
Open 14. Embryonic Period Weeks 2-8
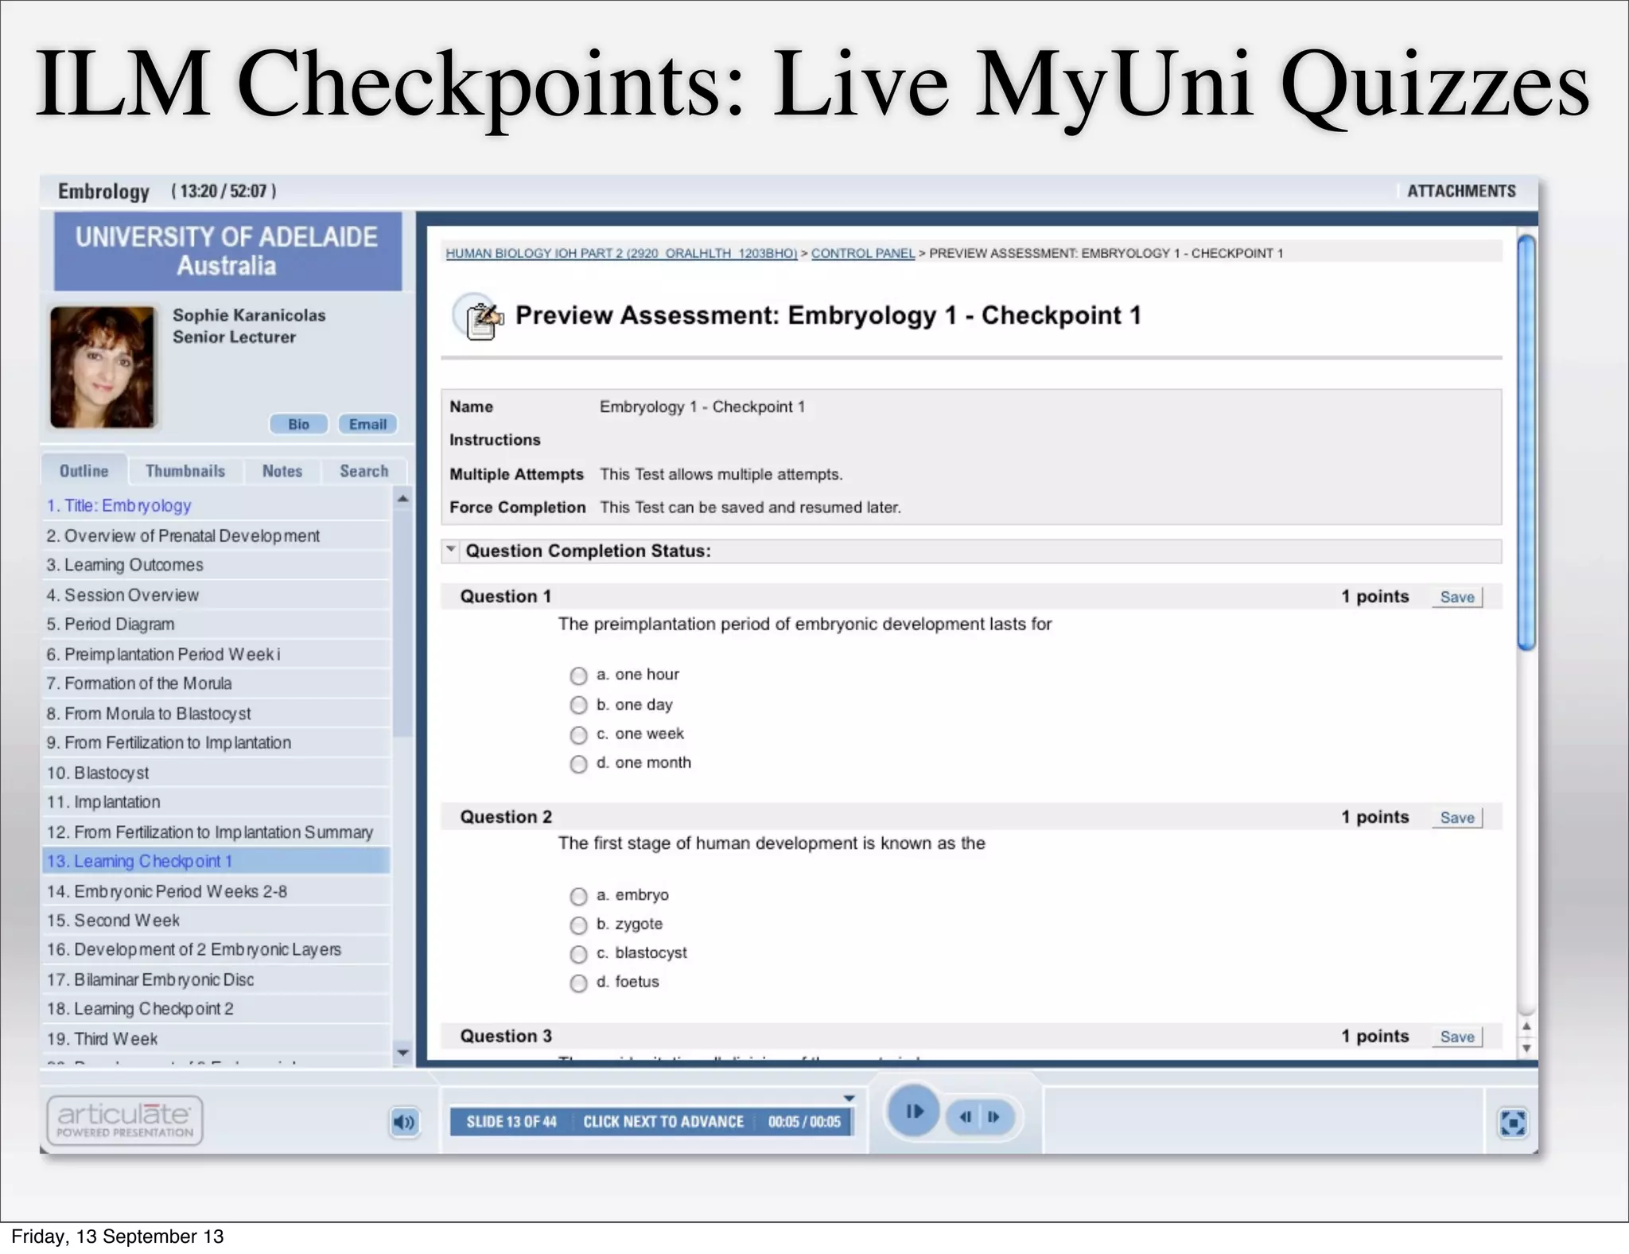[216, 891]
